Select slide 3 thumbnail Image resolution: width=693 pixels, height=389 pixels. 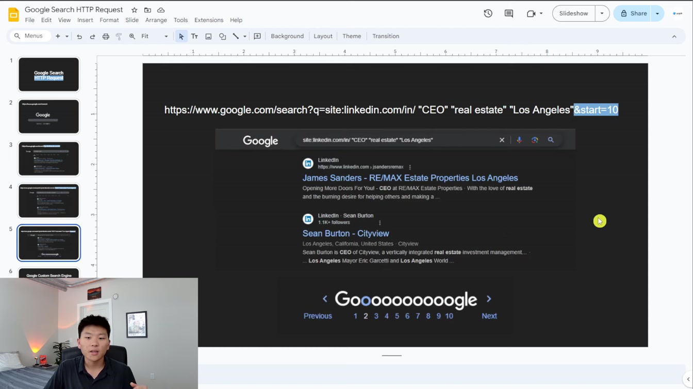(49, 159)
